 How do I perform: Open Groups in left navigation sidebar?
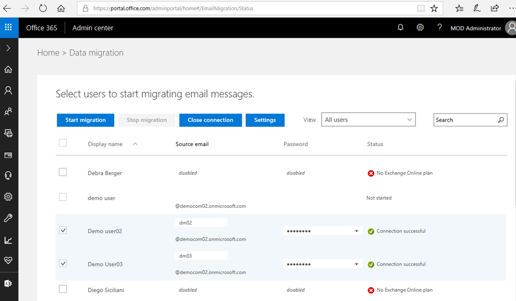tap(8, 112)
